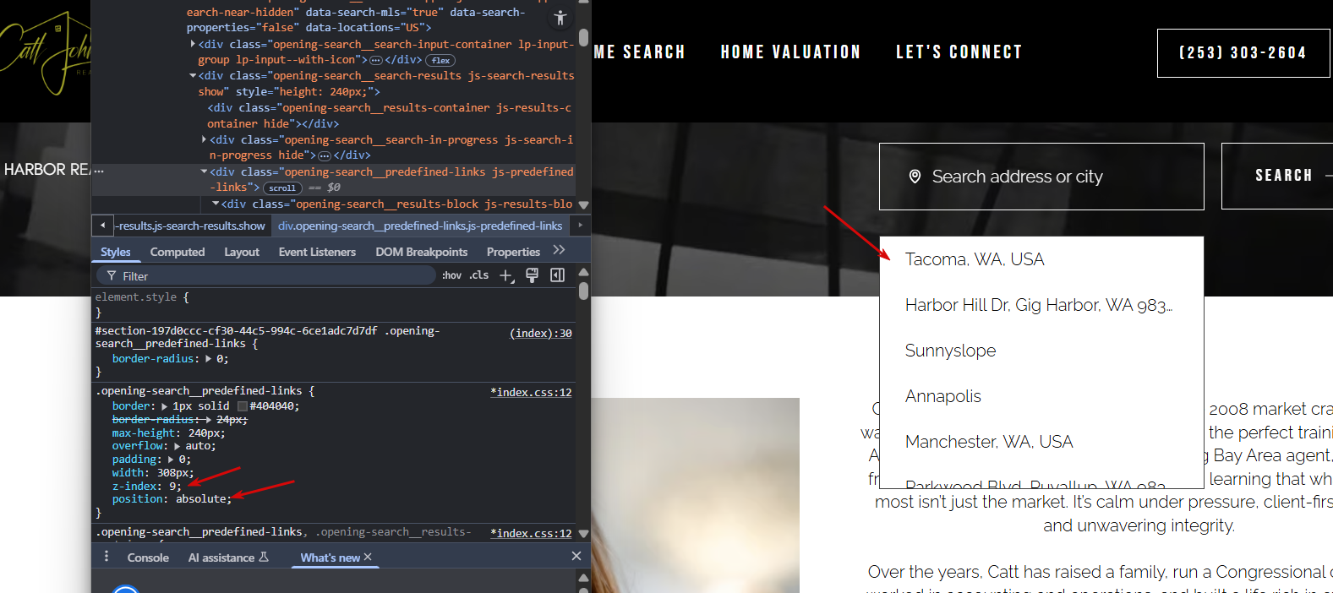Expand the search-in-progress div node
The height and width of the screenshot is (593, 1333).
(204, 139)
